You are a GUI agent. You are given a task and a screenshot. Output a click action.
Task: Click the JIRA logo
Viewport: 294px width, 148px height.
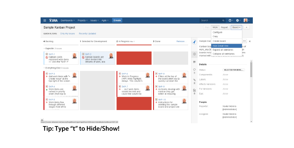54,20
